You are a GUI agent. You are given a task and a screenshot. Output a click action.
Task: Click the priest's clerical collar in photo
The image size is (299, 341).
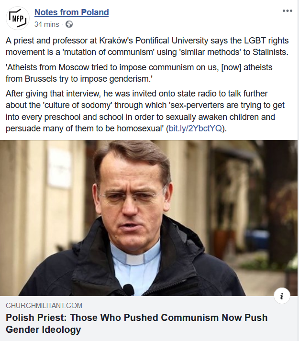pos(135,259)
